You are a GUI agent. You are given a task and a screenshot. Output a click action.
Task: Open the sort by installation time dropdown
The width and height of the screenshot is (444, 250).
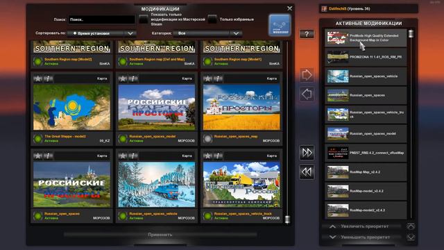[102, 33]
